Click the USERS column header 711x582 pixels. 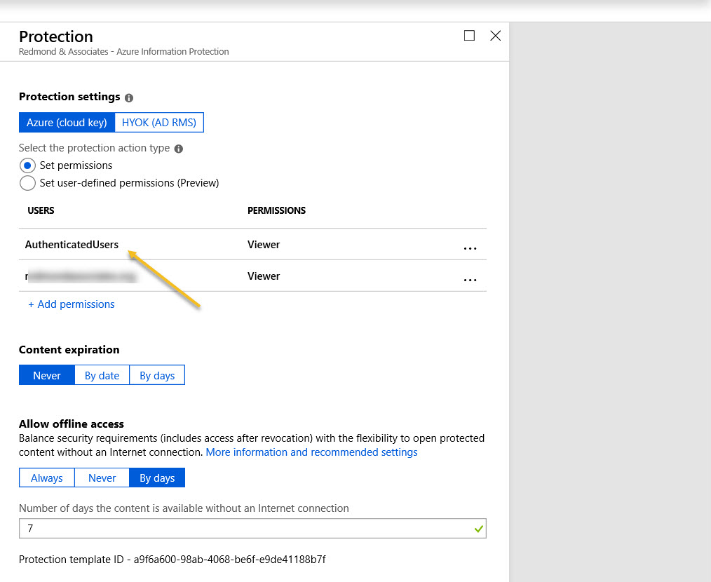click(41, 210)
